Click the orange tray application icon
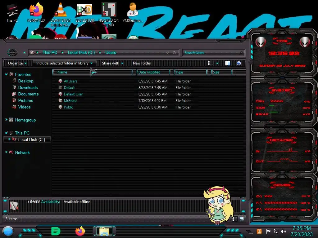The width and height of the screenshot is (318, 238). coord(259,231)
